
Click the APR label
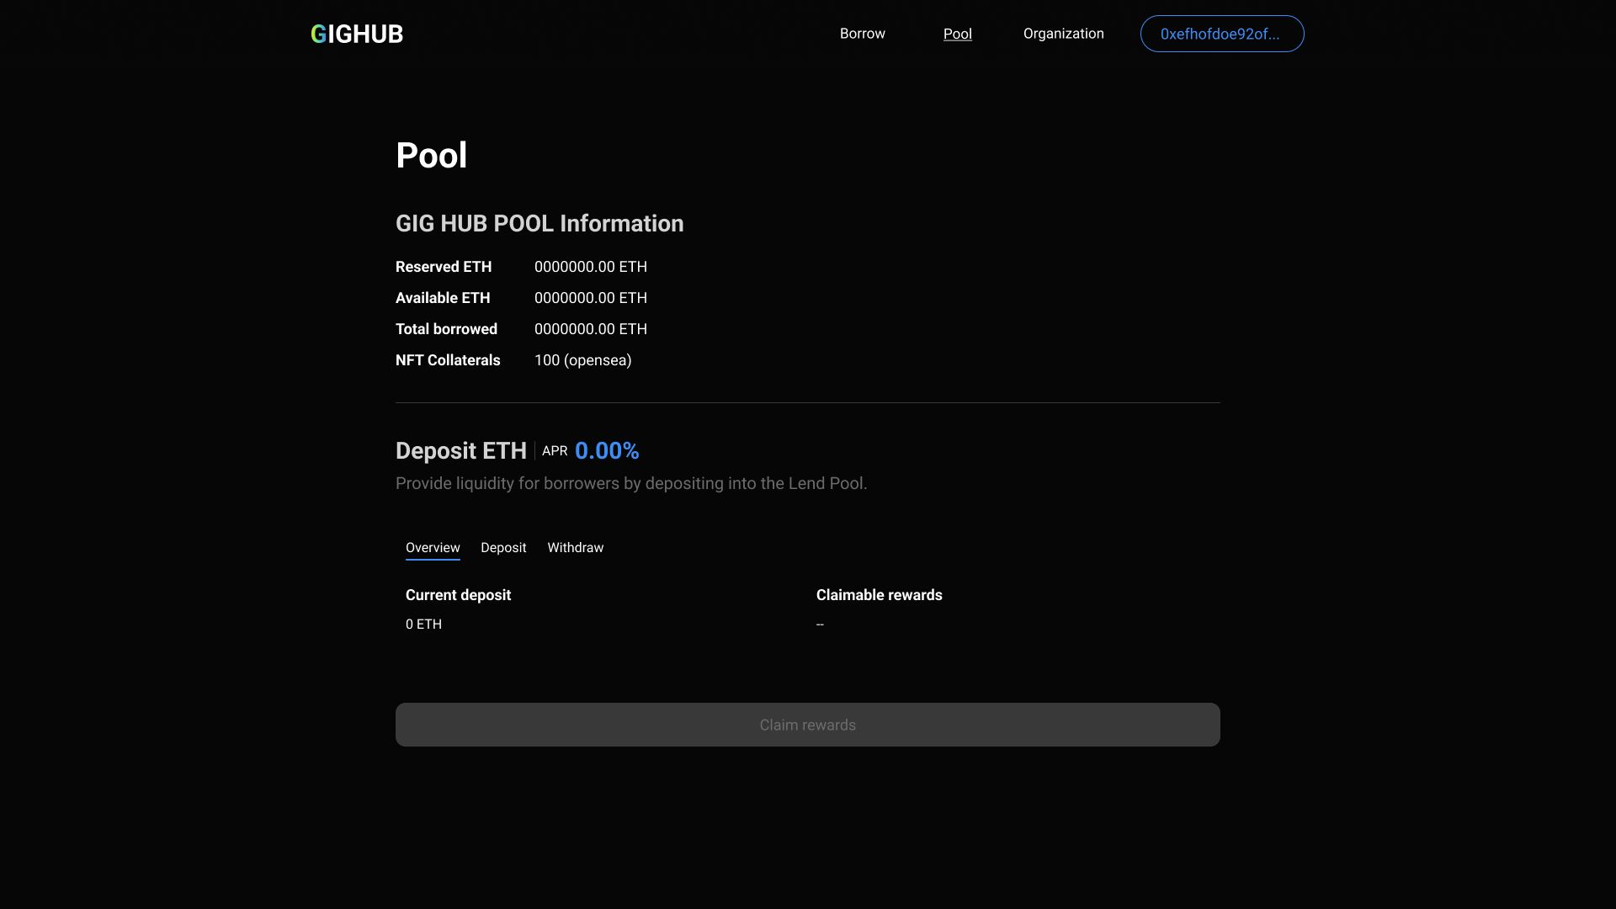[555, 451]
